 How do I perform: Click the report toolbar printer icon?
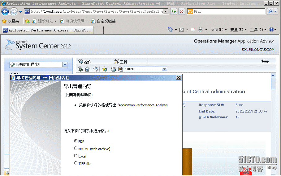[113, 69]
